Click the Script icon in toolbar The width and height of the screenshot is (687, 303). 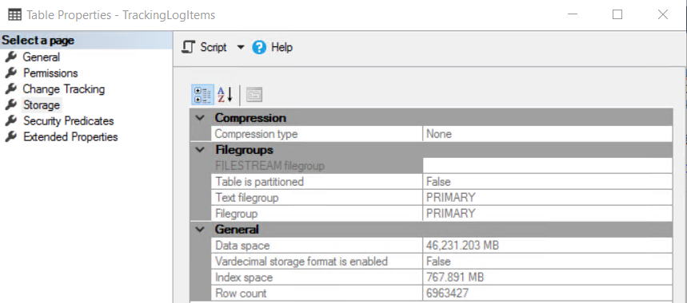click(x=188, y=47)
